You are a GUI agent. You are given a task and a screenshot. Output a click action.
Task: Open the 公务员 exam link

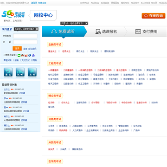tap(51, 126)
